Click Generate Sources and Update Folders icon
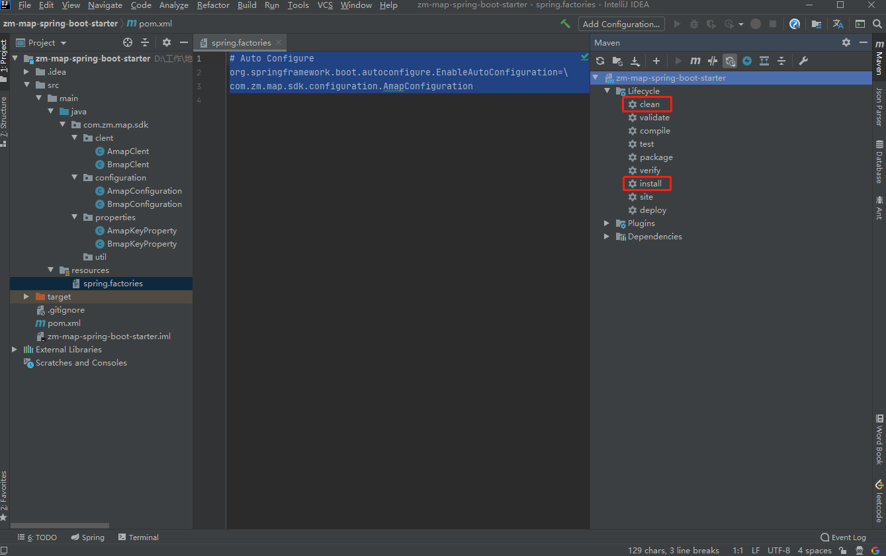886x556 pixels. click(617, 61)
